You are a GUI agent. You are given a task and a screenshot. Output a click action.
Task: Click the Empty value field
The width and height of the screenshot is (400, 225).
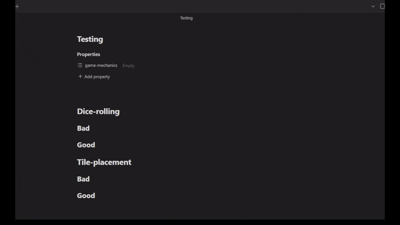coord(128,66)
